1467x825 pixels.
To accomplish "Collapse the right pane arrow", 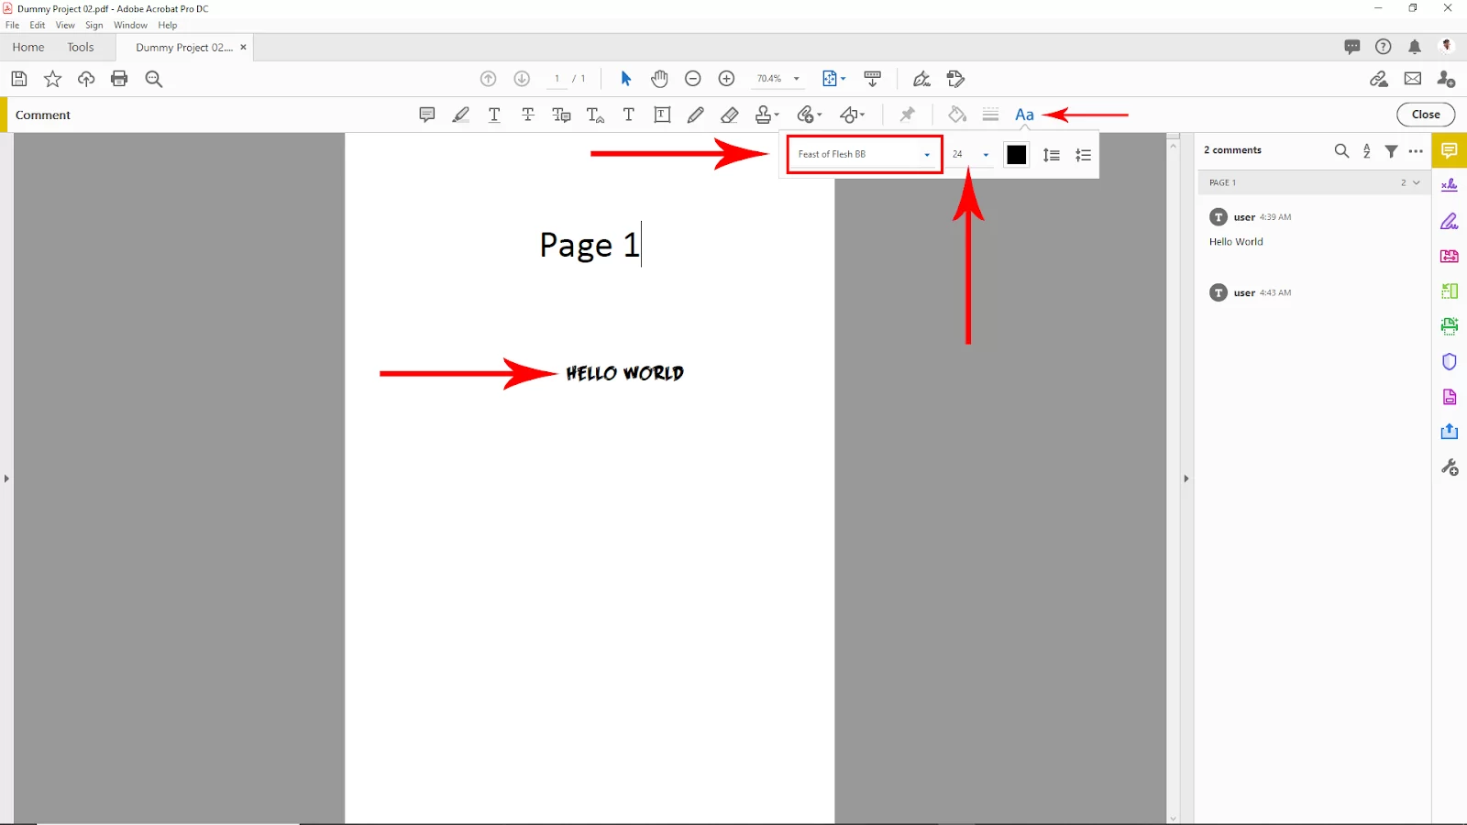I will click(x=1186, y=478).
